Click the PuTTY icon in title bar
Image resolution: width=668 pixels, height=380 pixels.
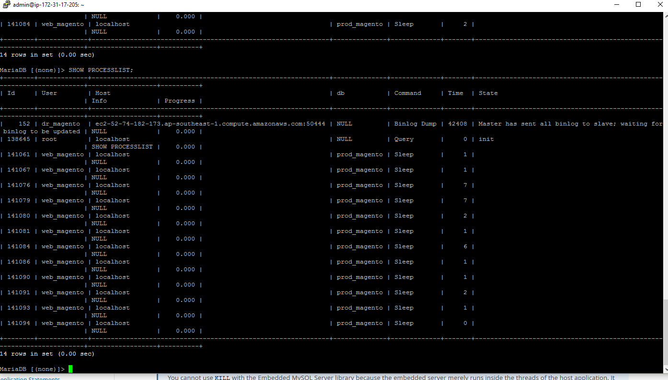click(6, 5)
